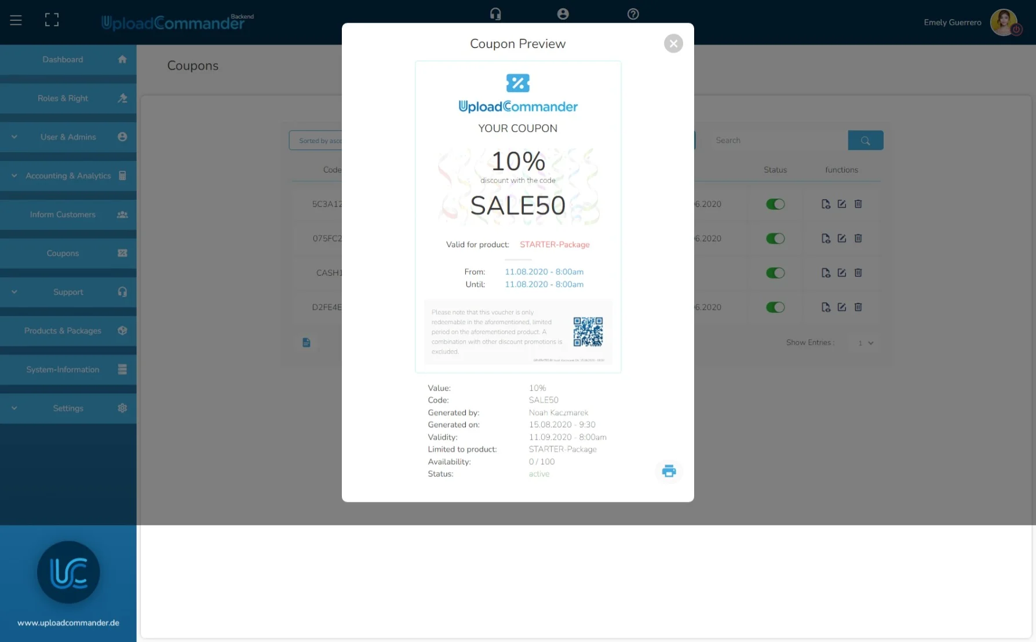
Task: Open Accounting & Analytics menu item
Action: coord(68,176)
